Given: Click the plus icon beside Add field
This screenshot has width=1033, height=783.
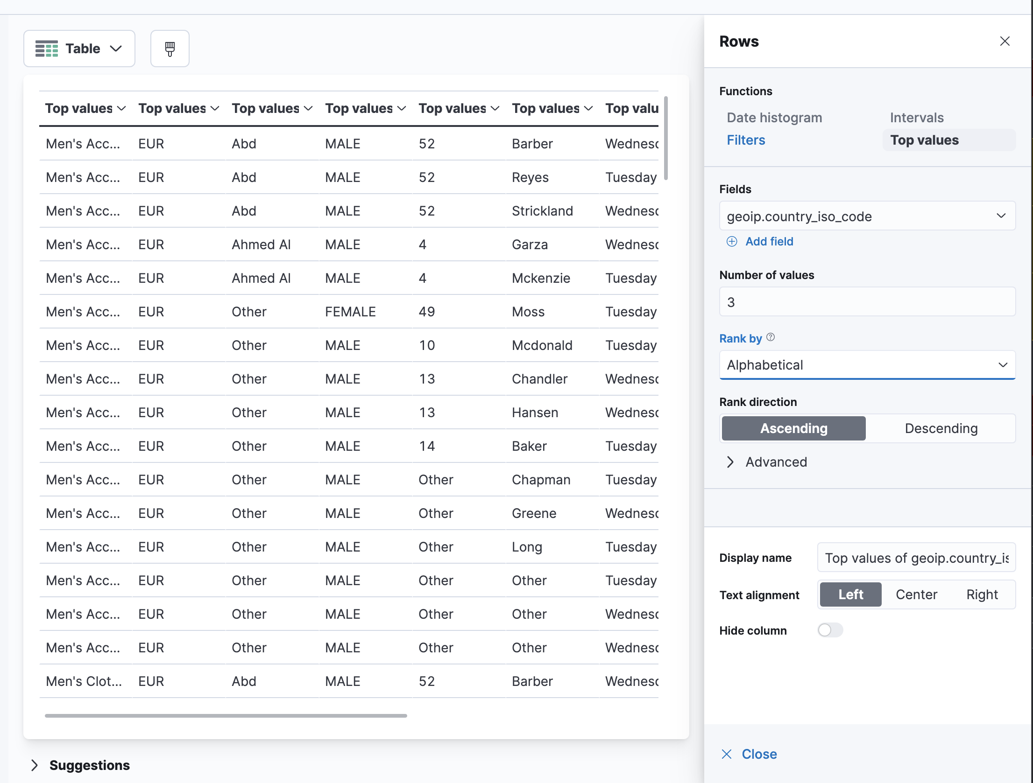Looking at the screenshot, I should [731, 242].
